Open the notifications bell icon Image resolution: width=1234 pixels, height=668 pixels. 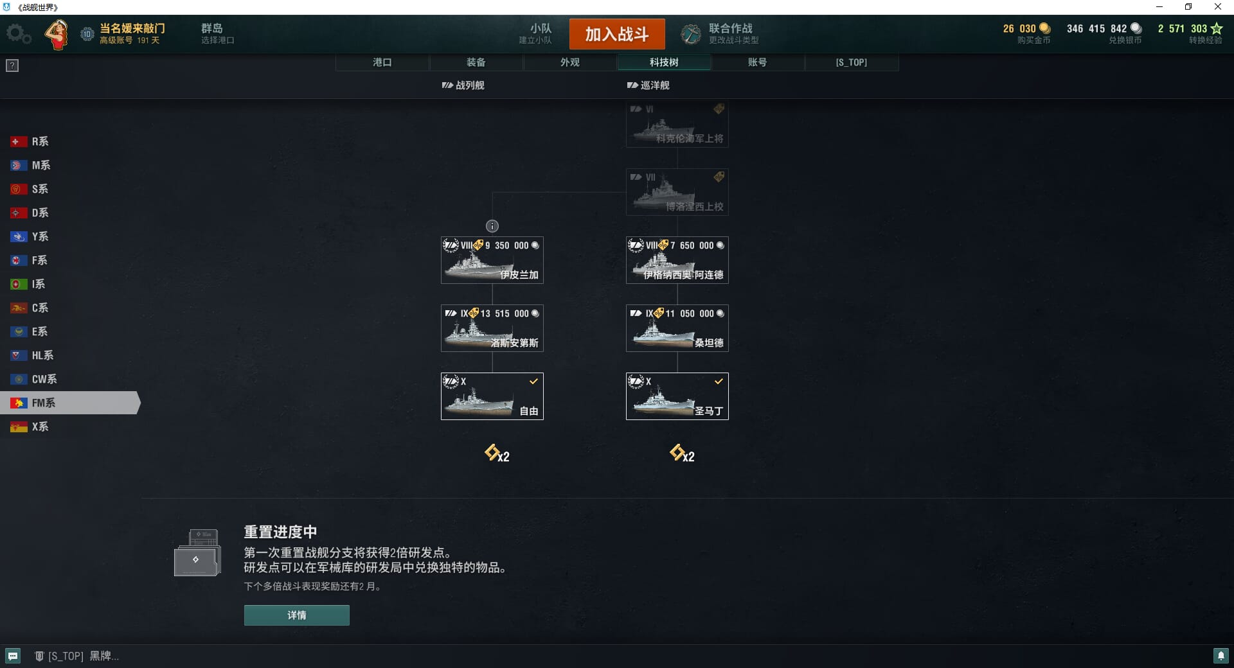1221,656
